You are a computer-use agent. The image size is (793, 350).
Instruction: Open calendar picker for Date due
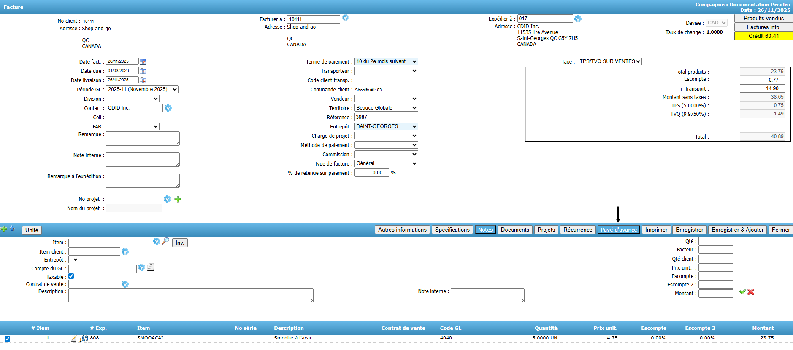pyautogui.click(x=143, y=71)
